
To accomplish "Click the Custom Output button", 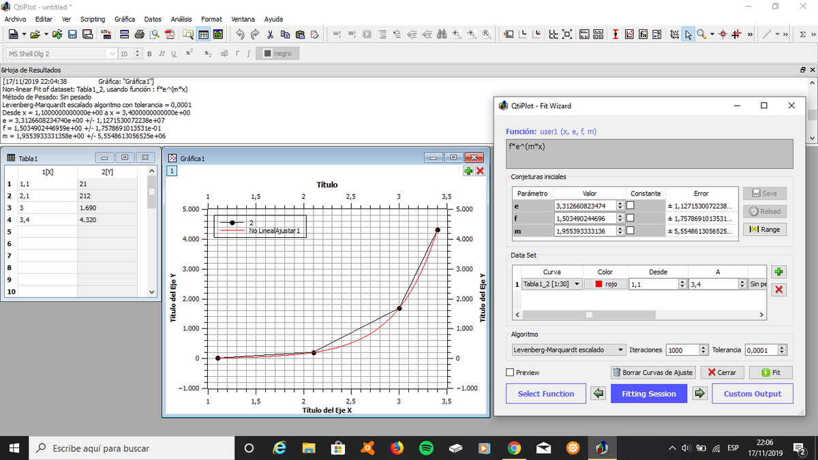I will click(x=753, y=393).
